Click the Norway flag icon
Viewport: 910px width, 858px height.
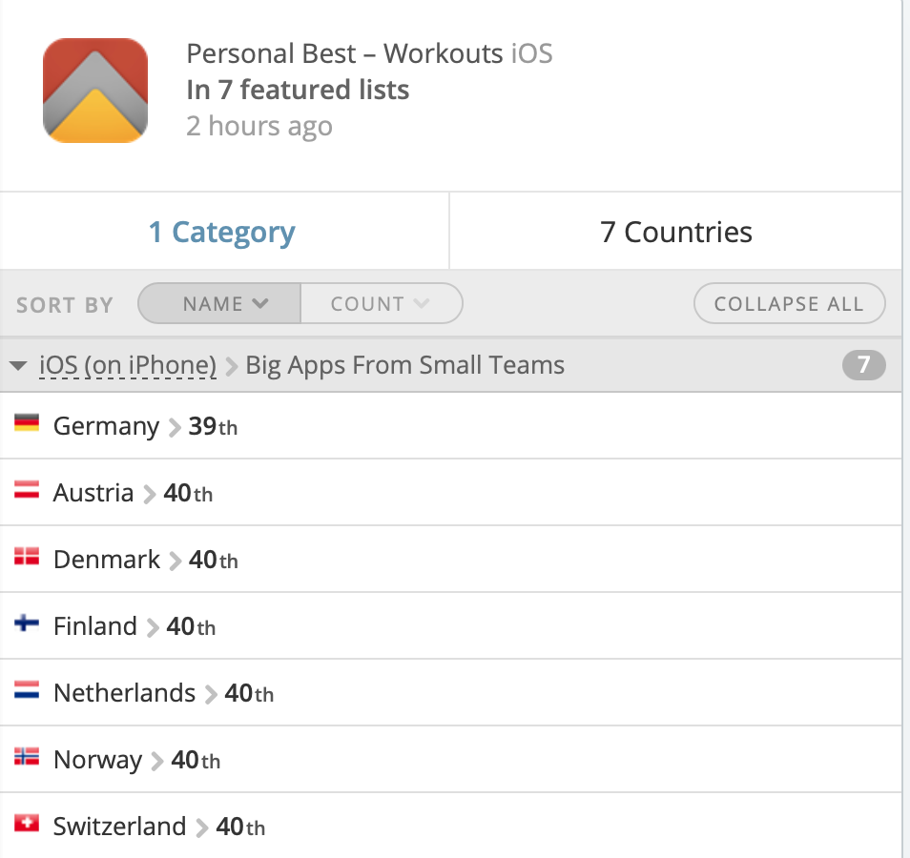coord(27,757)
